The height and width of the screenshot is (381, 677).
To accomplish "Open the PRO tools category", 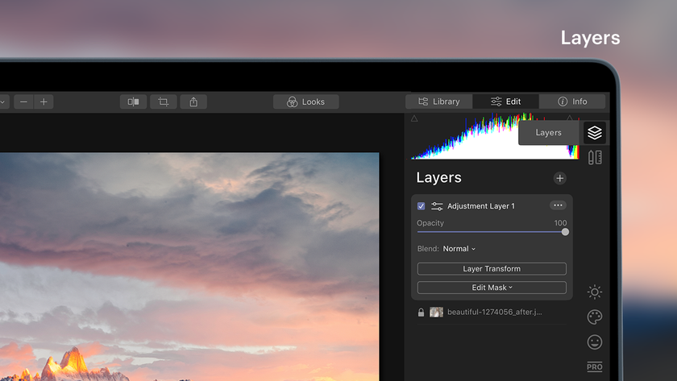I will pos(595,367).
